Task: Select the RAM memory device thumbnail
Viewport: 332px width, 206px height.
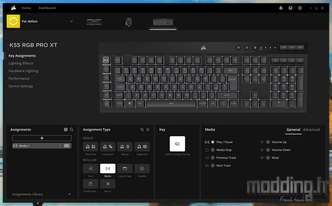Action: [94, 22]
